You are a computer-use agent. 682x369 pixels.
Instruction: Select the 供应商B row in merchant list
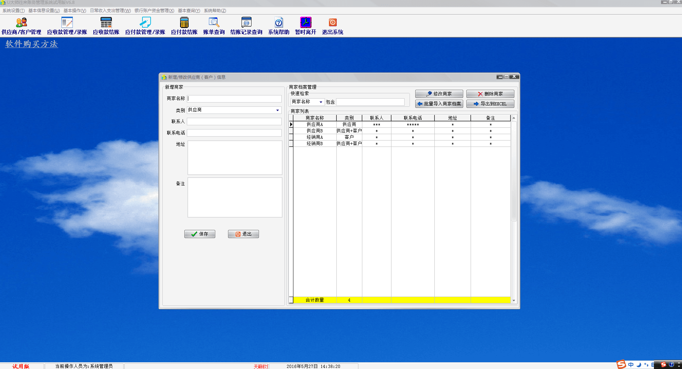[315, 131]
